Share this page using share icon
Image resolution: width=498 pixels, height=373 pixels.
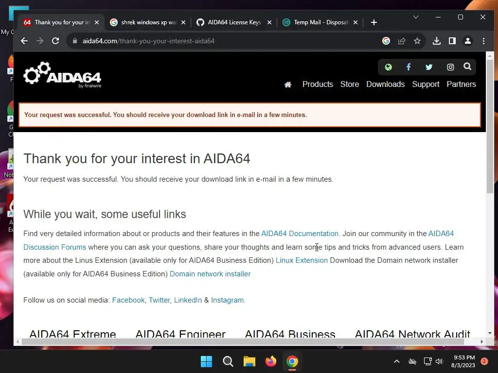pyautogui.click(x=402, y=41)
